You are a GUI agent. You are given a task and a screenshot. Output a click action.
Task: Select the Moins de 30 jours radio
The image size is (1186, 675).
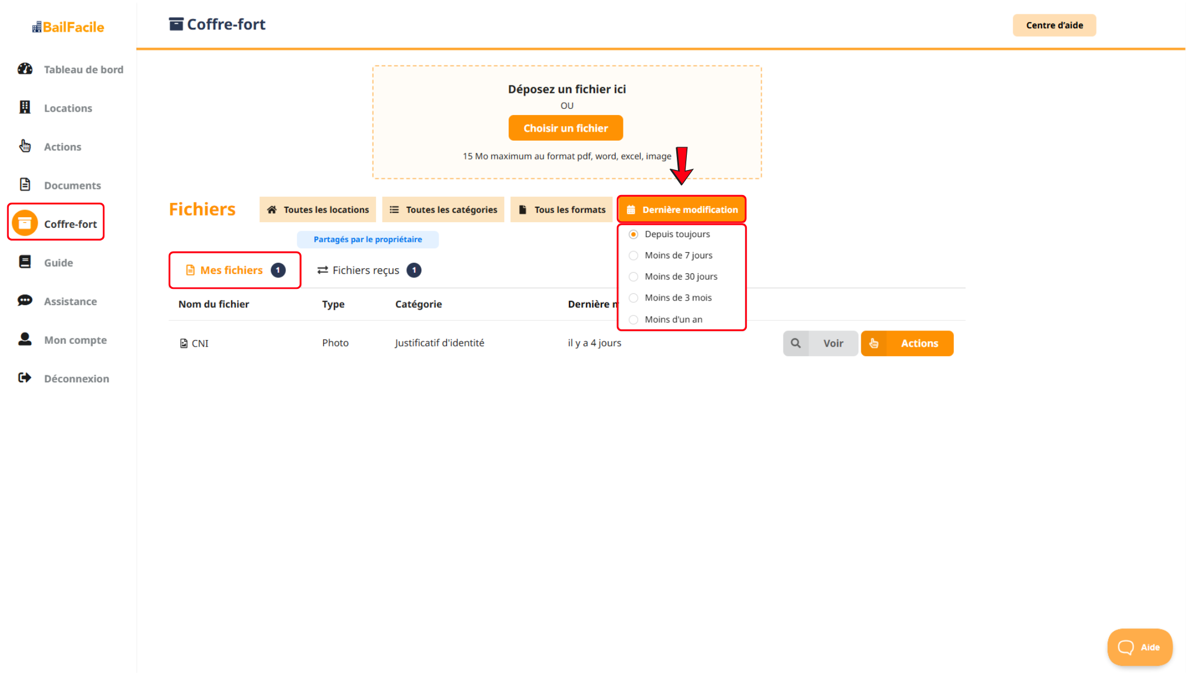(x=634, y=277)
